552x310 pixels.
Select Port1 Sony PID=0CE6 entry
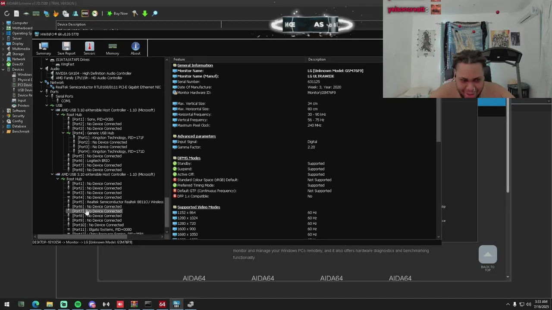[93, 119]
